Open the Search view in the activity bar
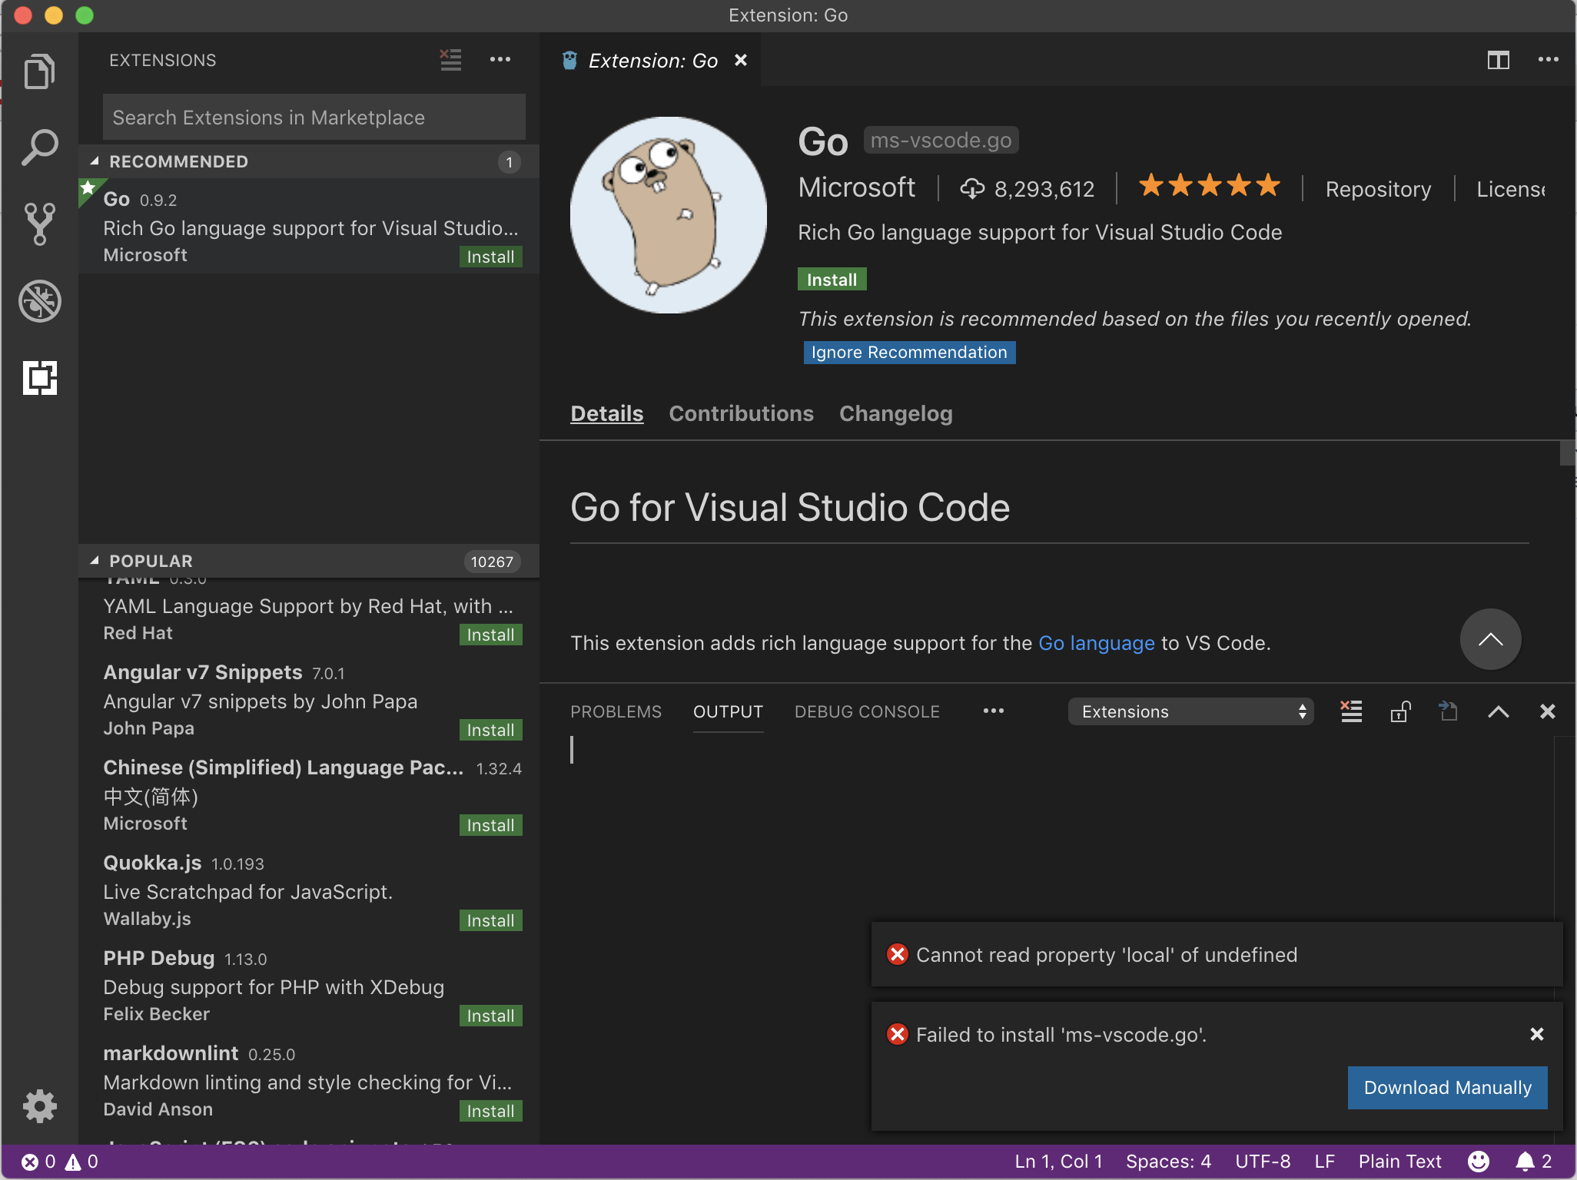 click(39, 145)
